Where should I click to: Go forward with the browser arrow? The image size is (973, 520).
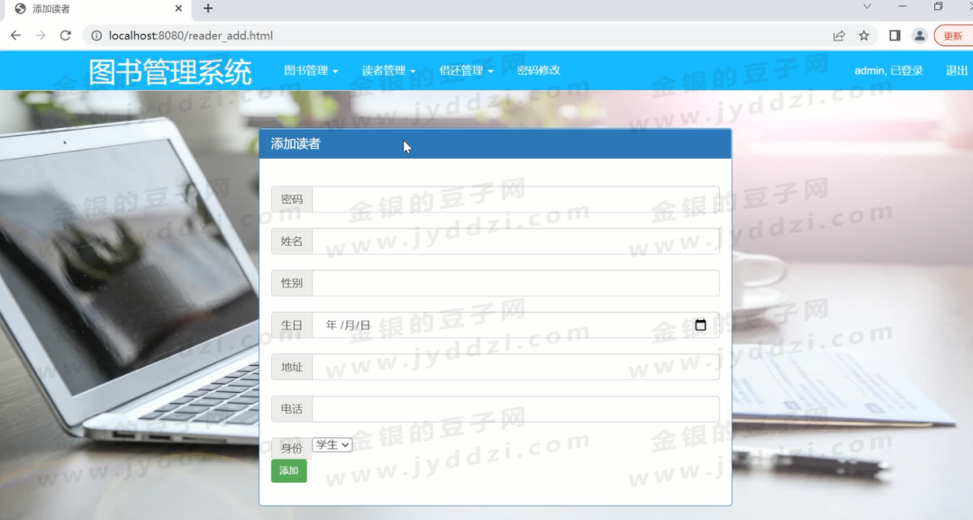tap(41, 35)
